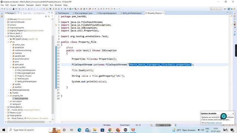Click the Windows Start button

coord(4,130)
